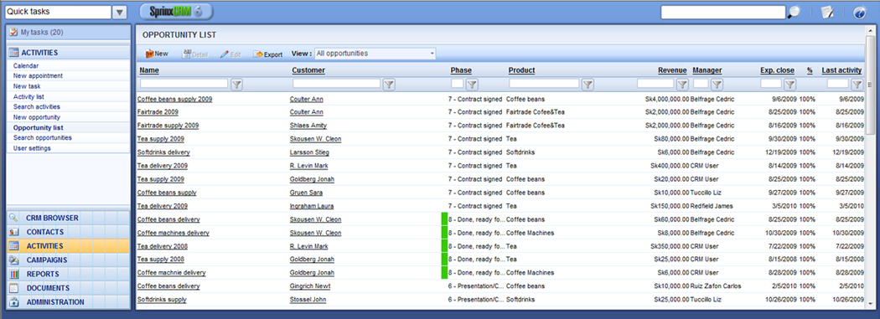
Task: Click the Name filter text box
Action: (184, 83)
